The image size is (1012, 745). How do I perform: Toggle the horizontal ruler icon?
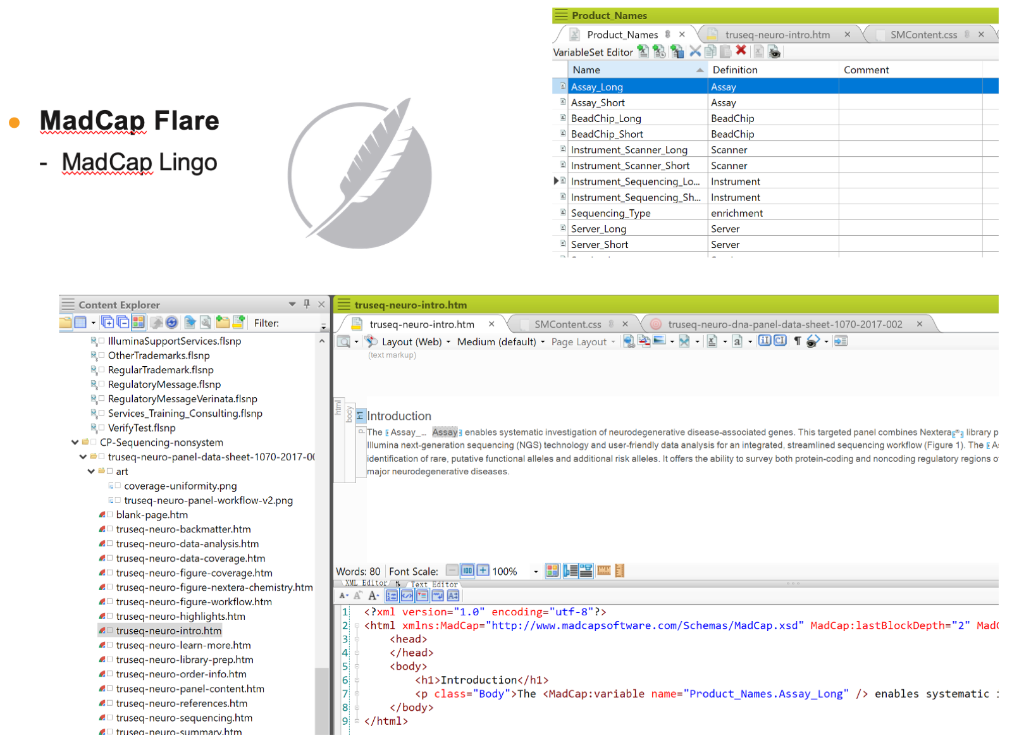coord(604,570)
